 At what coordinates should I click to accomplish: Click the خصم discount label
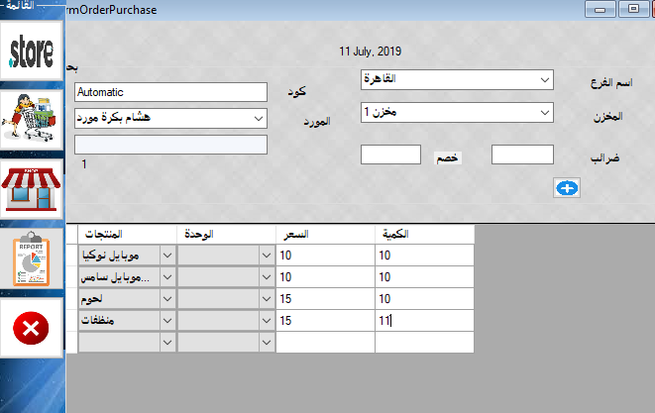click(x=447, y=157)
